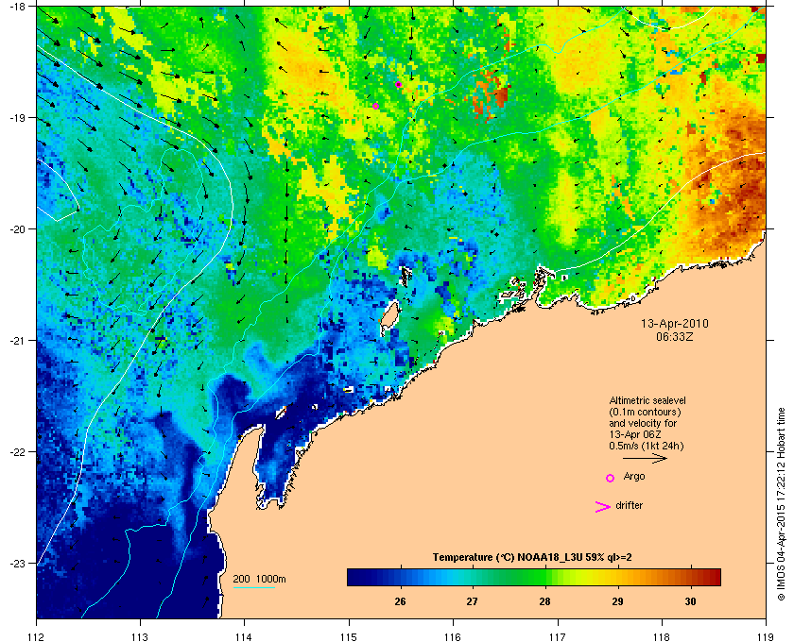Click the latitude axis label -19
The image size is (794, 642).
(x=17, y=118)
